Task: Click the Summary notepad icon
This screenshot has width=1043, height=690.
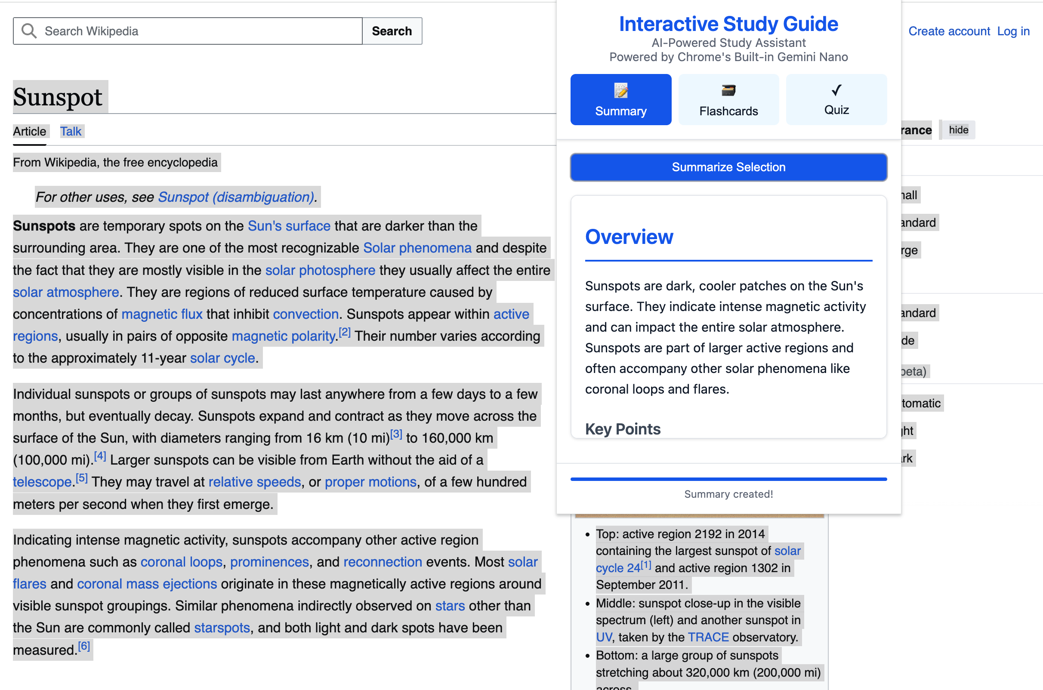Action: click(x=620, y=90)
